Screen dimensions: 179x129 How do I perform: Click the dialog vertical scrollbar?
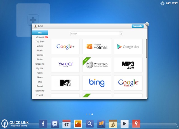click(146, 48)
